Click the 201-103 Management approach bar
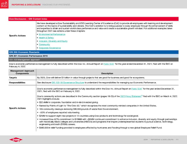 [x=93, y=60]
